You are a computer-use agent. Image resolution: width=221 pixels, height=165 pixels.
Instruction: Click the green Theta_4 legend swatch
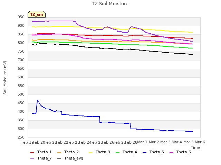pyautogui.click(x=117, y=153)
